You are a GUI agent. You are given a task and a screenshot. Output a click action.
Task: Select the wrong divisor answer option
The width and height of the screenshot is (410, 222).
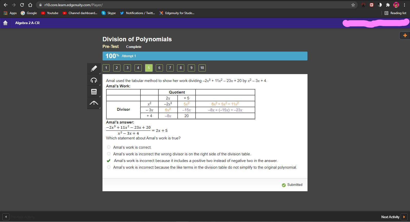pyautogui.click(x=109, y=154)
